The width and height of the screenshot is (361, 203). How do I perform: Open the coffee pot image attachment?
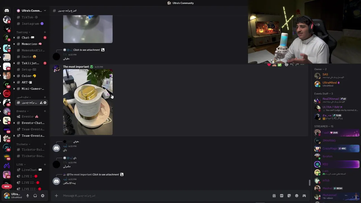click(x=88, y=102)
